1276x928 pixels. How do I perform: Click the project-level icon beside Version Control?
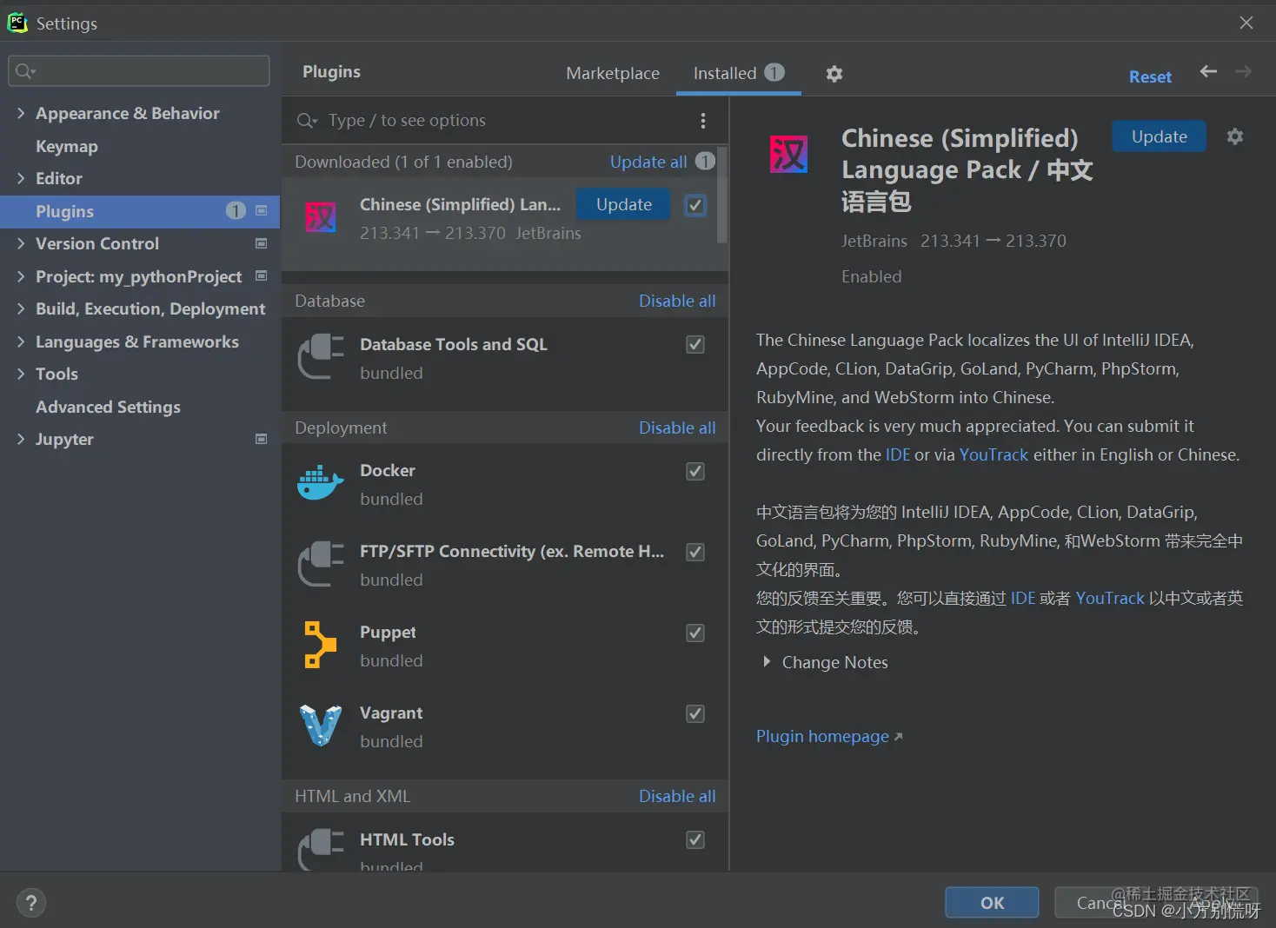pos(261,243)
